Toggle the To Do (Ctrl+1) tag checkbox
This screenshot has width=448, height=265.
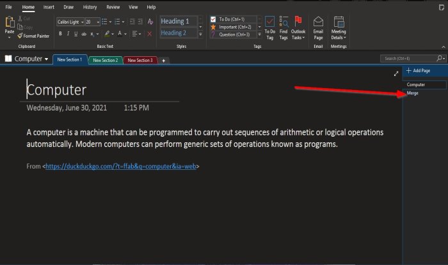(213, 19)
